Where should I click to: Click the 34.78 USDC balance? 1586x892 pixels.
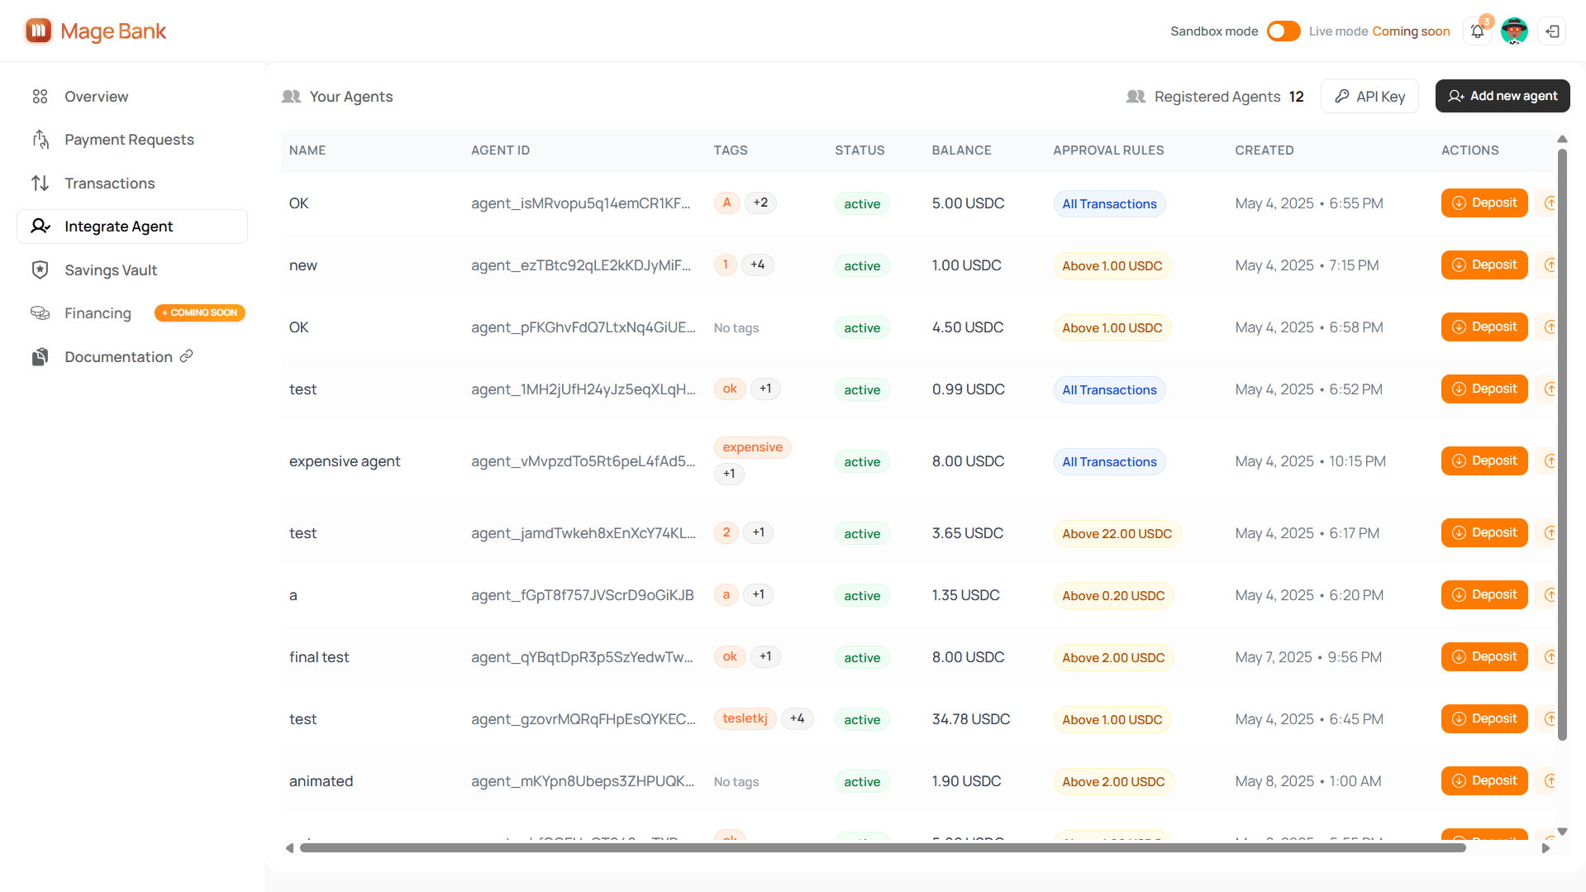[971, 719]
